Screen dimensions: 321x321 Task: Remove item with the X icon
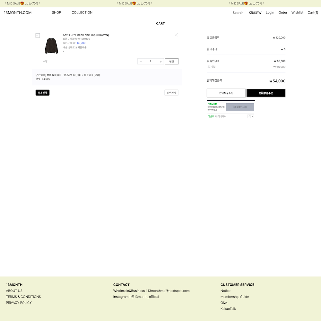176,35
